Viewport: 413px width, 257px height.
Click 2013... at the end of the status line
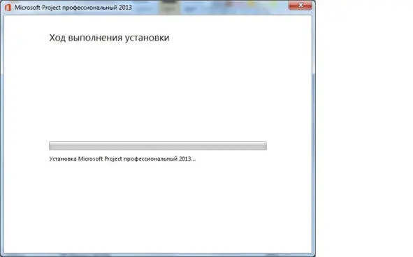[x=187, y=159]
